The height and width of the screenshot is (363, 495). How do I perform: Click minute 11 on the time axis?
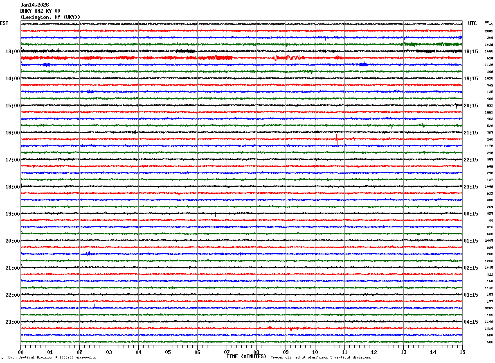(344, 352)
